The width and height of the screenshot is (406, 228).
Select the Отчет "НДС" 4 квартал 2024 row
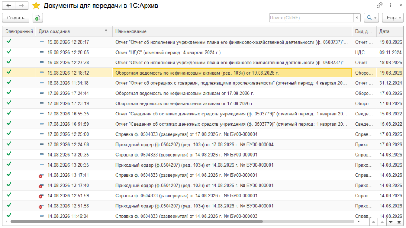[203, 52]
